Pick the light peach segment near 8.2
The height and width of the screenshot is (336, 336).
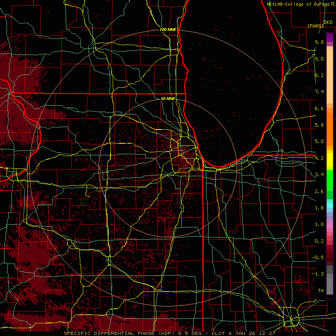coord(330,77)
